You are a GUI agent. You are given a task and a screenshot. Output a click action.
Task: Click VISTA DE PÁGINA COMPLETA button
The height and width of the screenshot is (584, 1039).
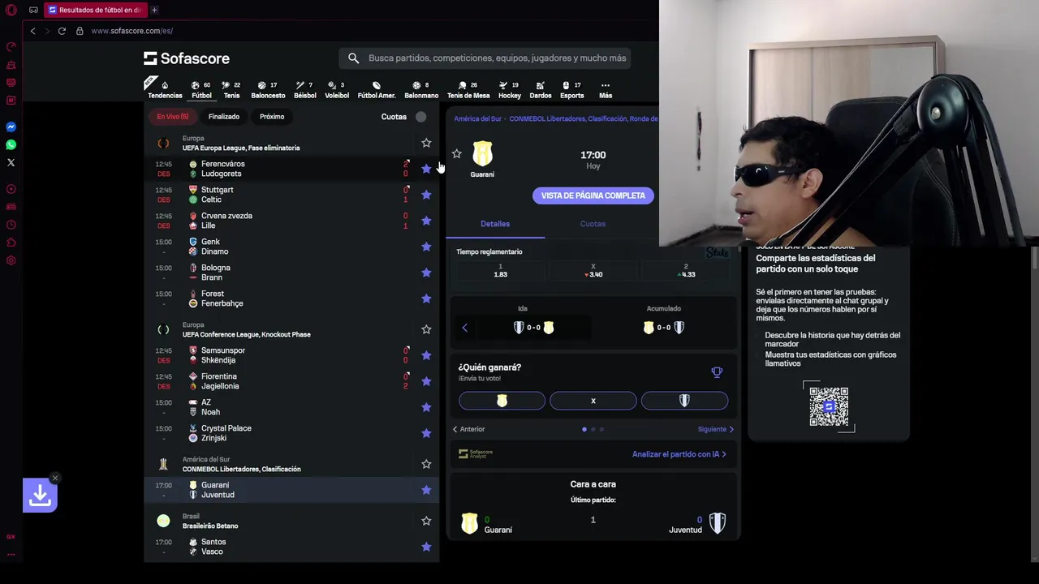click(593, 195)
